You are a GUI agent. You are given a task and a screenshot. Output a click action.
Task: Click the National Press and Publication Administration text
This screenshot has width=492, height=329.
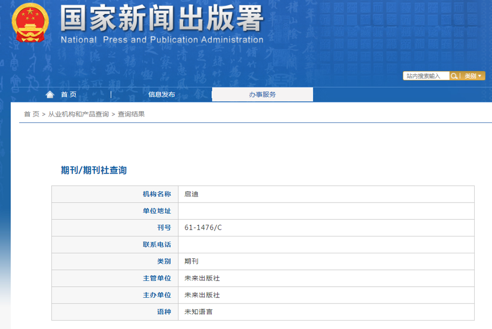pyautogui.click(x=162, y=40)
